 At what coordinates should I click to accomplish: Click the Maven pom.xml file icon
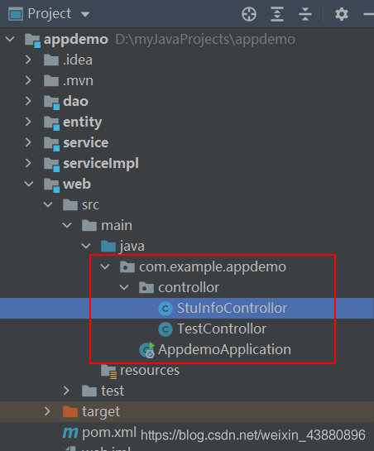pyautogui.click(x=70, y=432)
